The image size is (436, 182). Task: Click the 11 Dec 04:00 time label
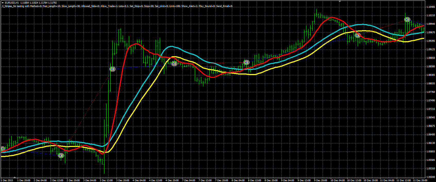387,180
